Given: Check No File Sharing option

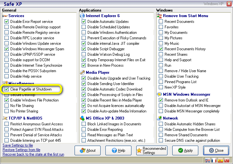Looking at the screenshot, I should click(x=6, y=106).
